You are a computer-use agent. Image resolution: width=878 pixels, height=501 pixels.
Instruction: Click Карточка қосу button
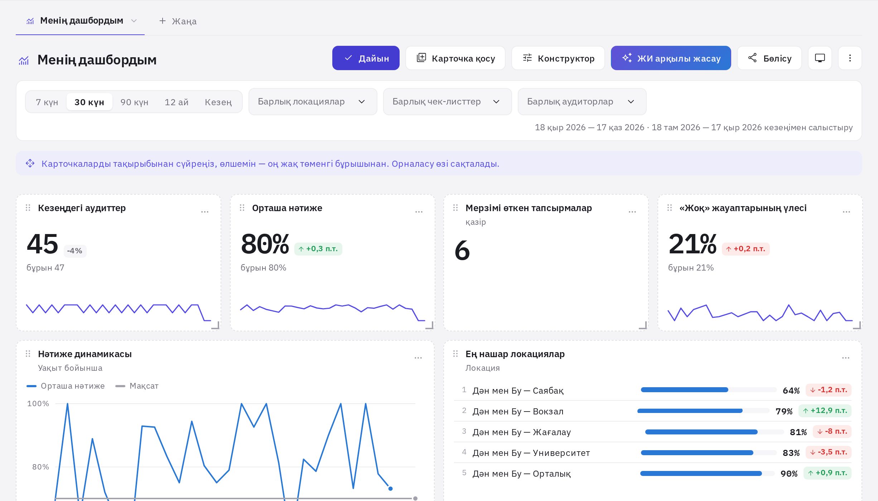(455, 58)
